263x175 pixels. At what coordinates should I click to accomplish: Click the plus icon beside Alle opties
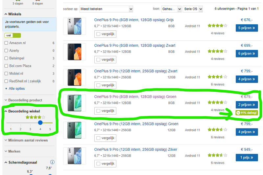(x=6, y=89)
